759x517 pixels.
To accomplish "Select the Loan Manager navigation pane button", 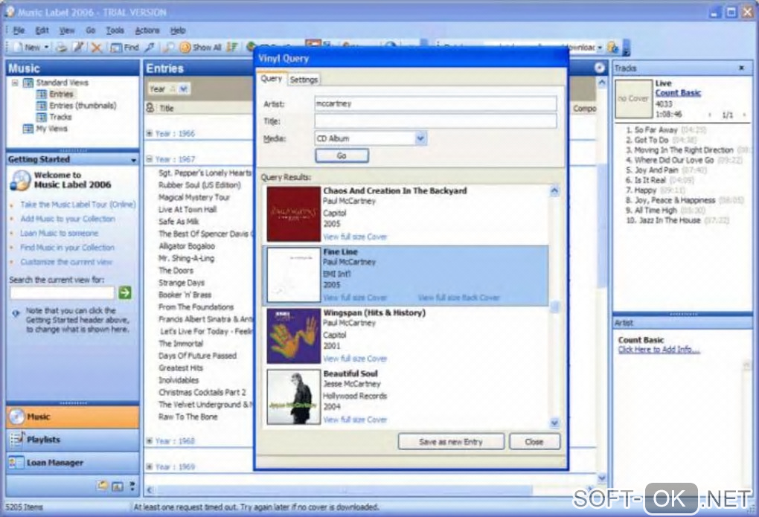I will (x=73, y=463).
